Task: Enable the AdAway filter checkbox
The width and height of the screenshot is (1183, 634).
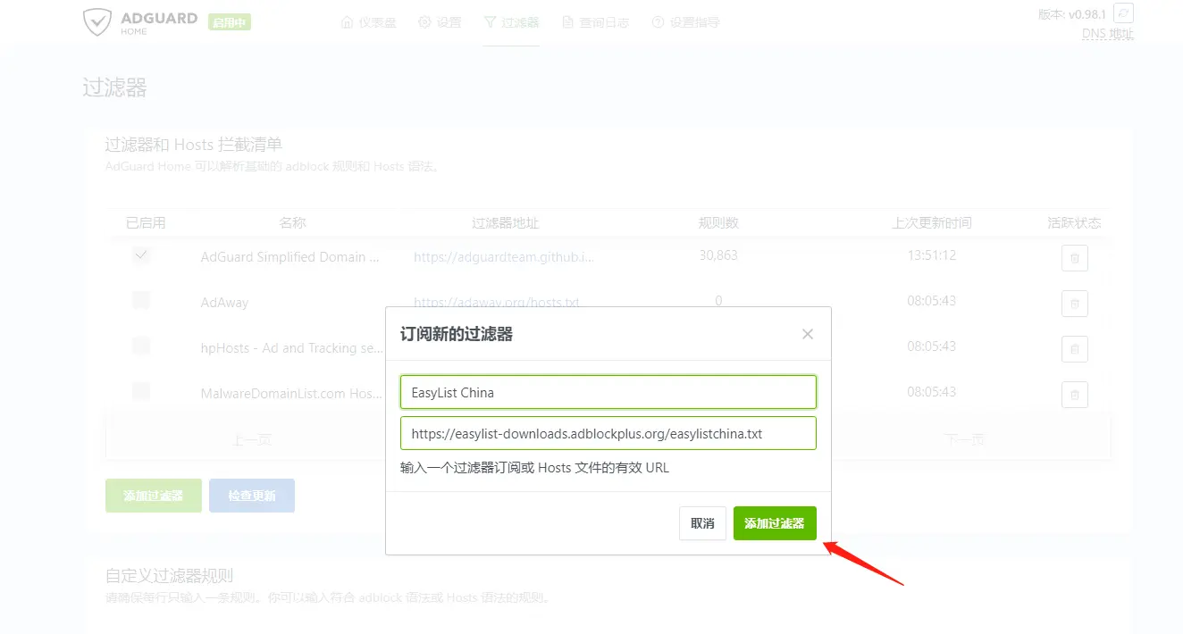Action: pos(141,300)
